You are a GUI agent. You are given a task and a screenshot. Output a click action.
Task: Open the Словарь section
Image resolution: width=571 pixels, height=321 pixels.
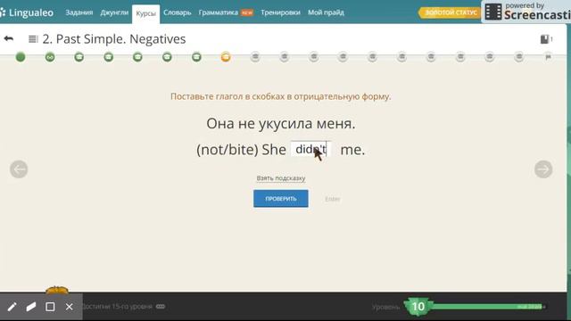pyautogui.click(x=177, y=12)
